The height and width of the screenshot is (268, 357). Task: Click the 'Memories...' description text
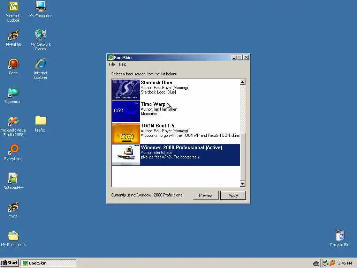(x=150, y=114)
